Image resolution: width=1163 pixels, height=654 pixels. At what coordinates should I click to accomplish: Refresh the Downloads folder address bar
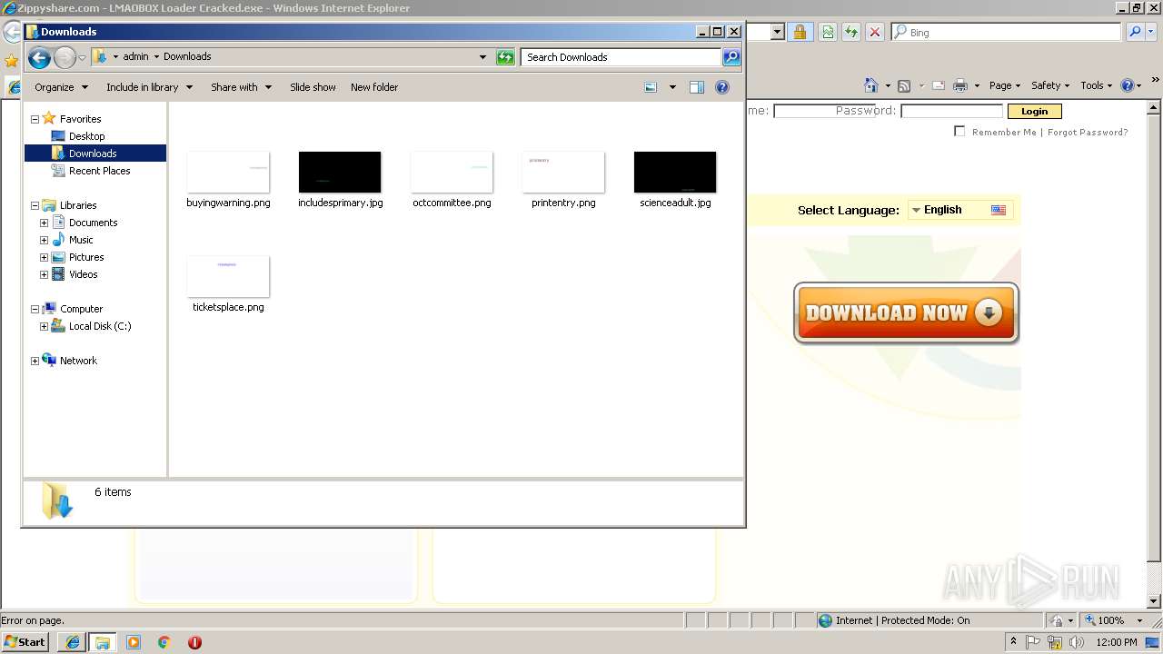(x=505, y=57)
